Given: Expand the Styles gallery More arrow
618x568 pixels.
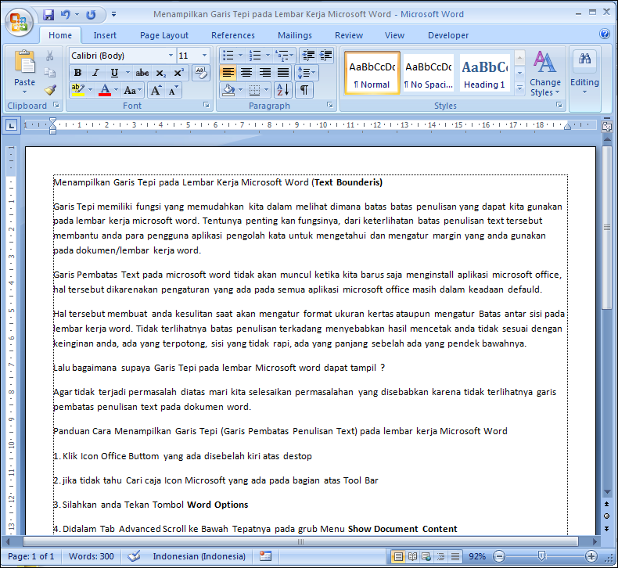Looking at the screenshot, I should (520, 88).
